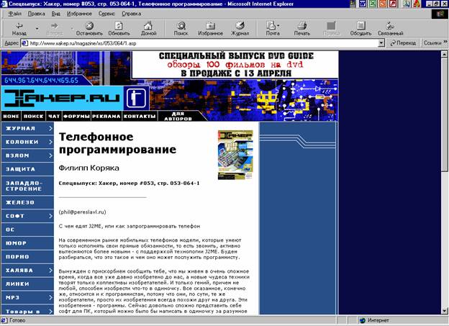
Task: Open the Почта mail toolbar button
Action: pyautogui.click(x=272, y=29)
